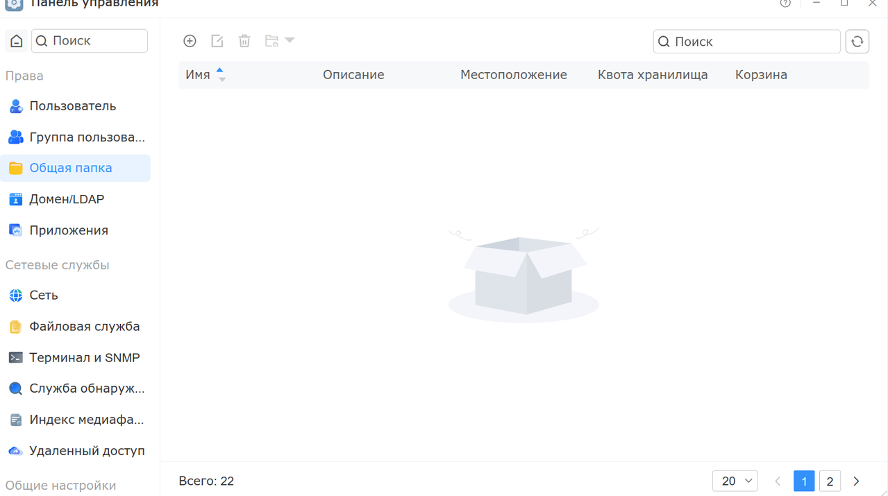Click the magnifier icon in sidebar search

pos(42,41)
